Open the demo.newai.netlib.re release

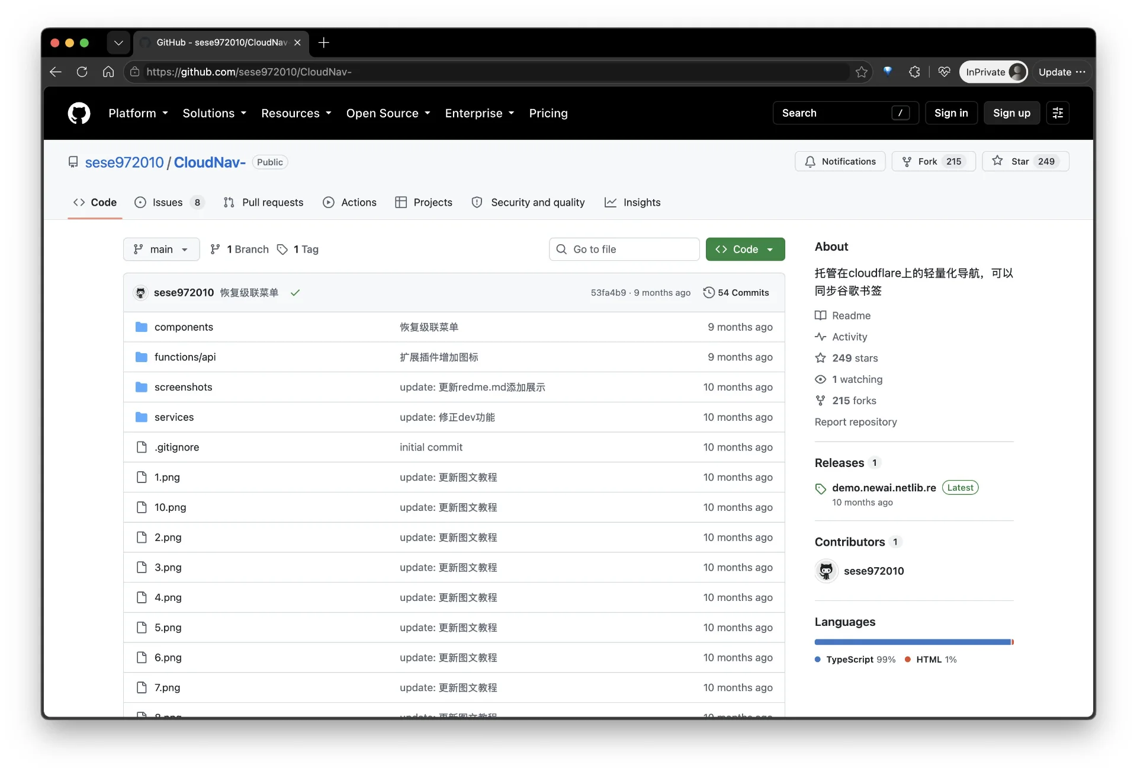[x=884, y=488]
